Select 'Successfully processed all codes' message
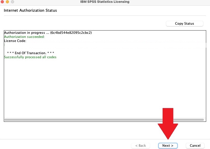The width and height of the screenshot is (210, 149). 30,57
